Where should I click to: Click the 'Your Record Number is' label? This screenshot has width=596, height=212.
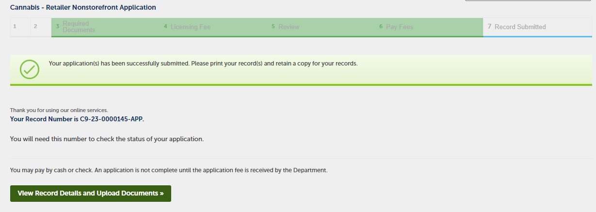(44, 119)
